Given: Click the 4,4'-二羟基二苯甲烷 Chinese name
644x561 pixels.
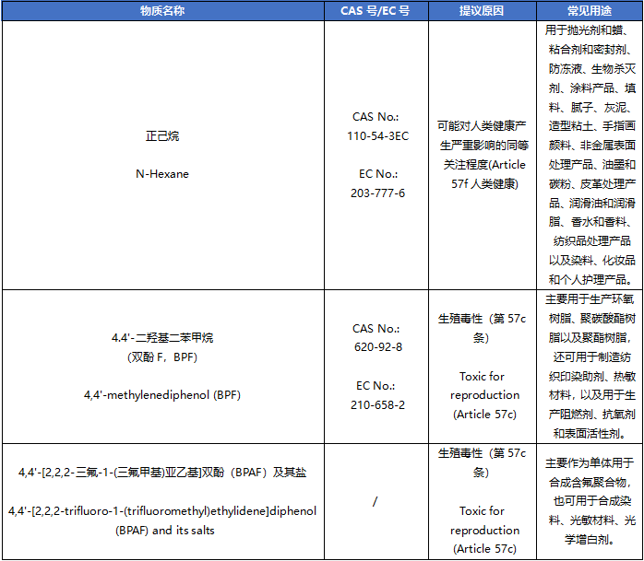Looking at the screenshot, I should click(161, 337).
